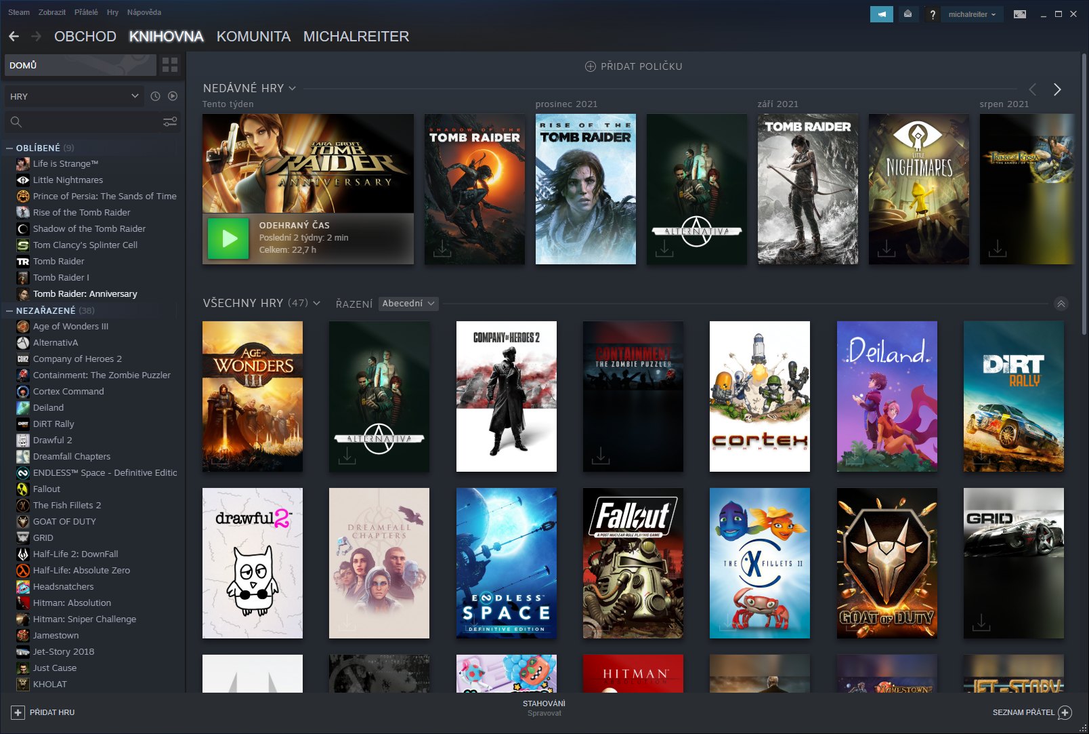Click the main content vertical scrollbar

tap(1084, 193)
